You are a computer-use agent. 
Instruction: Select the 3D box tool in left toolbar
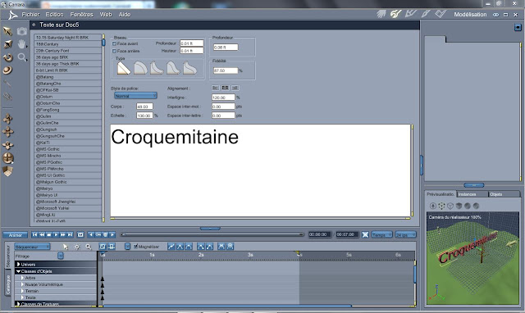[7, 171]
